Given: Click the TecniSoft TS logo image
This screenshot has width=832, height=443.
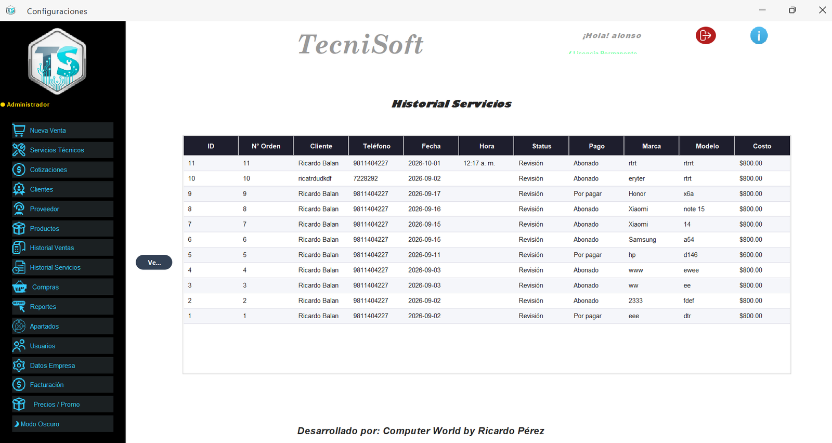Looking at the screenshot, I should coord(57,61).
